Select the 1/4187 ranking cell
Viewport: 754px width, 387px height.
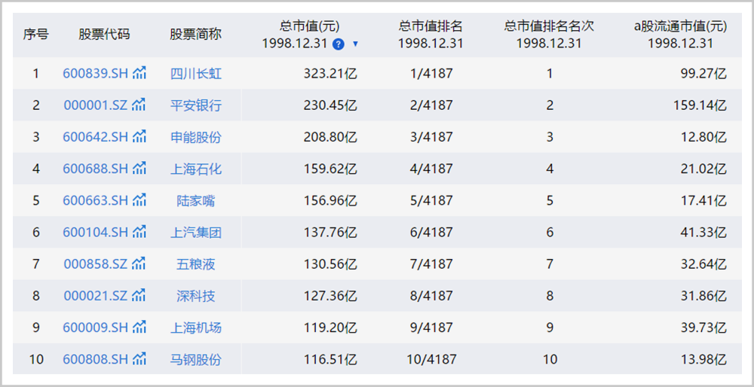point(431,74)
